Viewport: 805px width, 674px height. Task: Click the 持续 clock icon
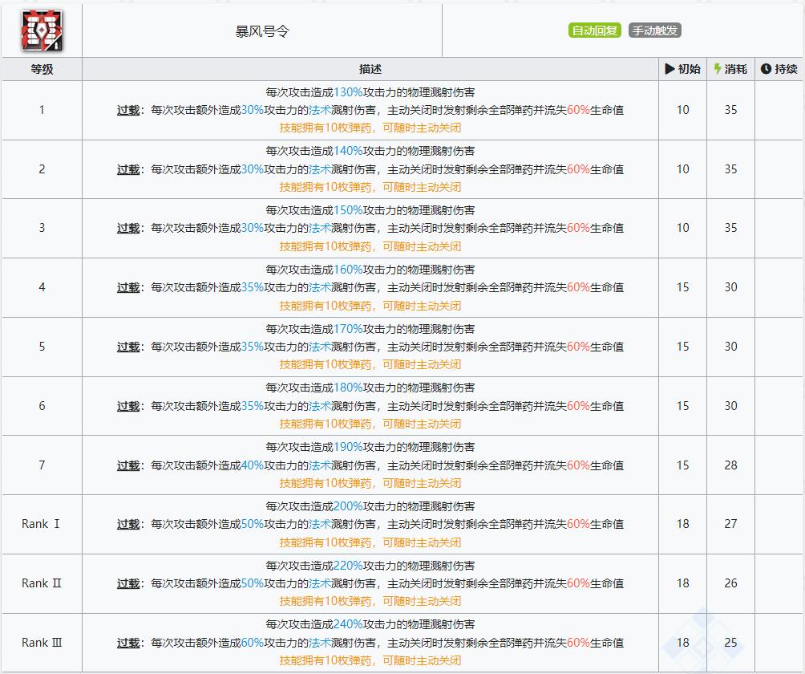(x=766, y=69)
